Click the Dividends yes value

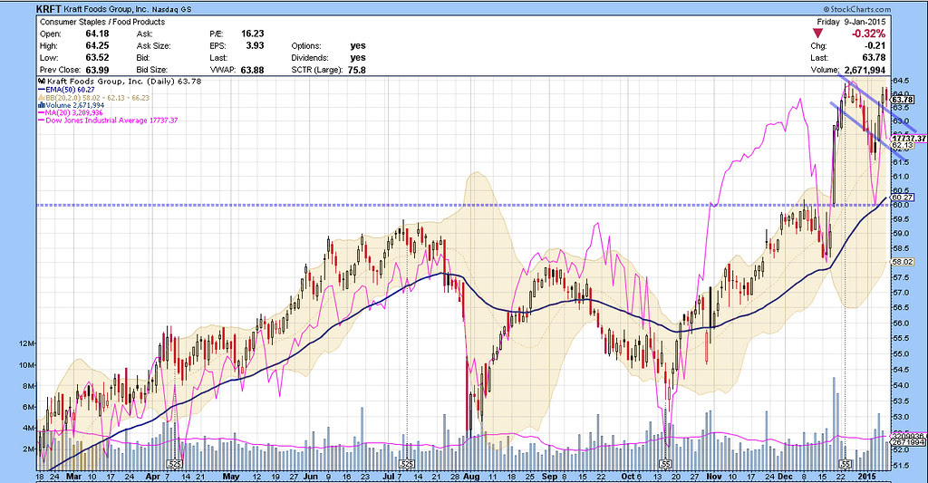coord(358,57)
